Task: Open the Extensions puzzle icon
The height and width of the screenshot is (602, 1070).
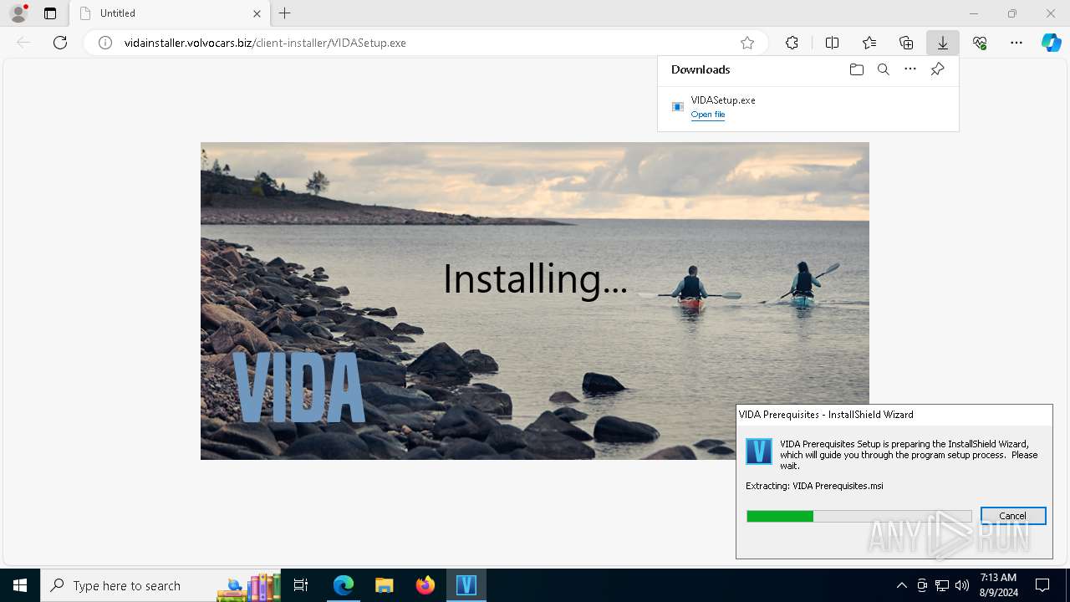Action: pyautogui.click(x=792, y=43)
